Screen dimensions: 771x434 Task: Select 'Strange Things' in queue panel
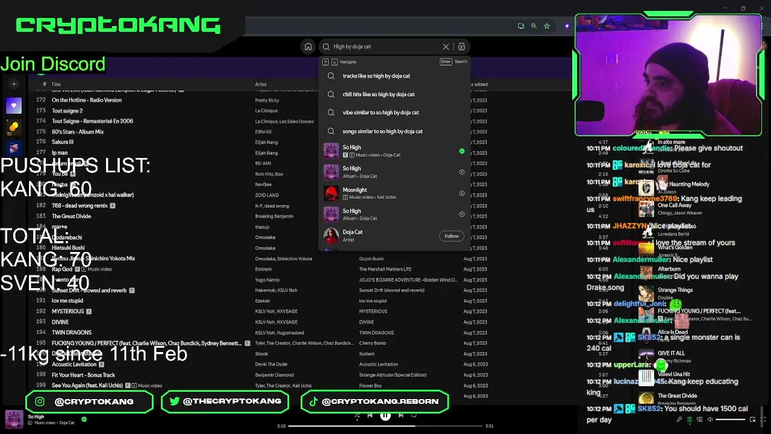(675, 290)
